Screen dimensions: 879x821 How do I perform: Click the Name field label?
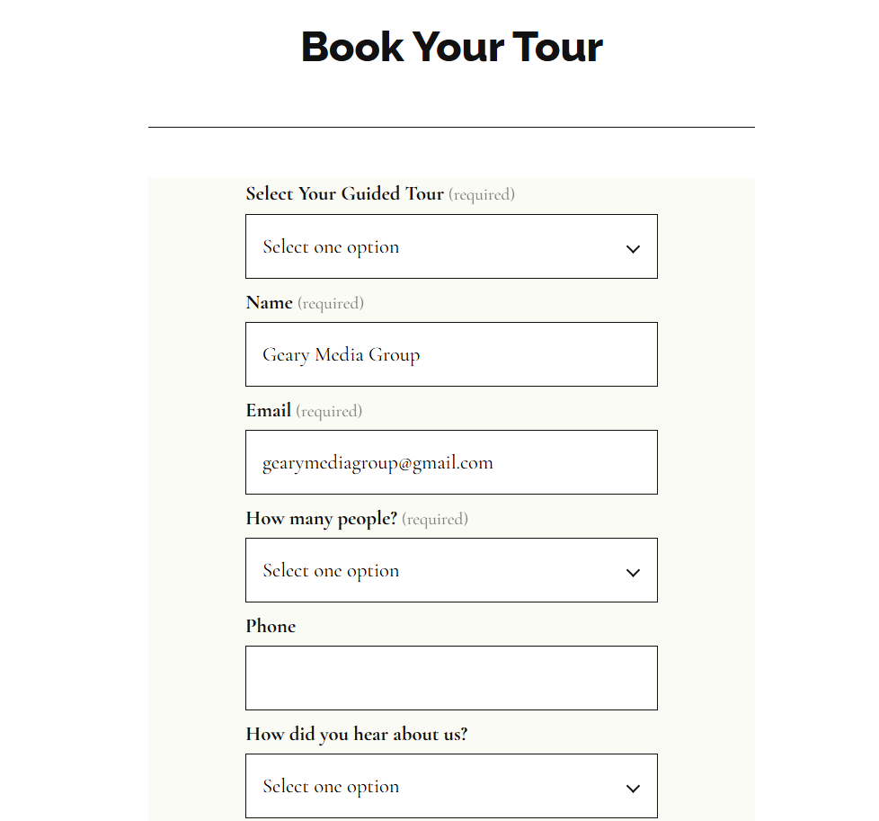(x=269, y=302)
